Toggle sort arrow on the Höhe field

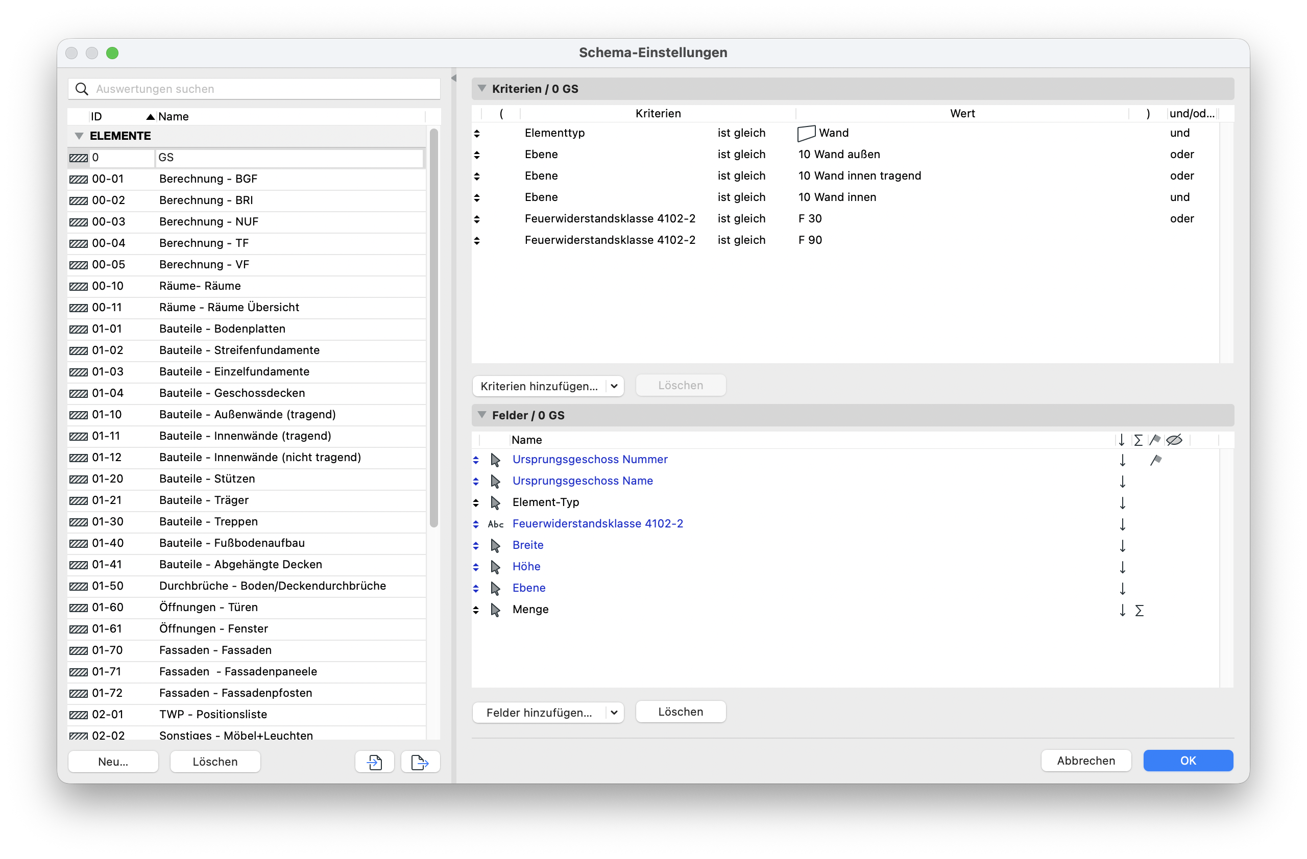[1123, 567]
